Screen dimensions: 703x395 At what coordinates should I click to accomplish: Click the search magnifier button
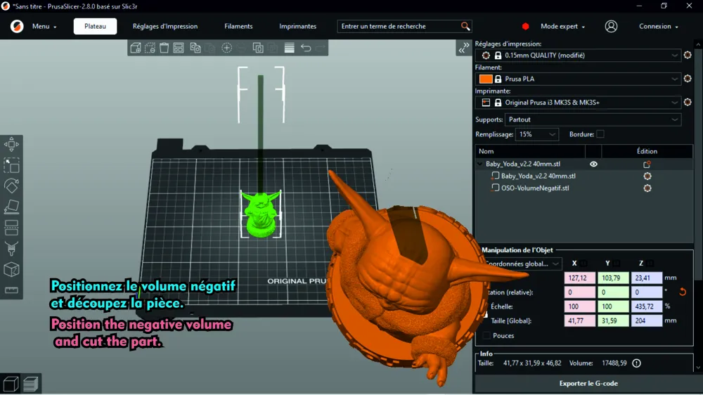[465, 27]
